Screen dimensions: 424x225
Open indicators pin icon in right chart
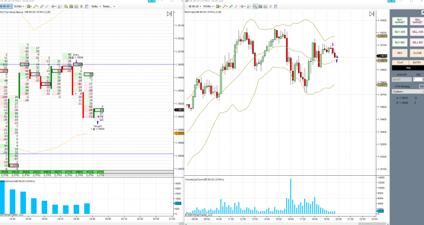point(231,6)
